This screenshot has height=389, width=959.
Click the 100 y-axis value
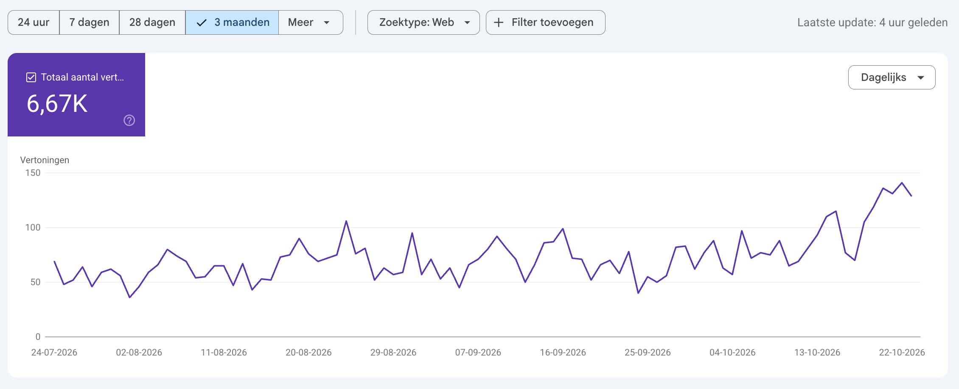33,228
